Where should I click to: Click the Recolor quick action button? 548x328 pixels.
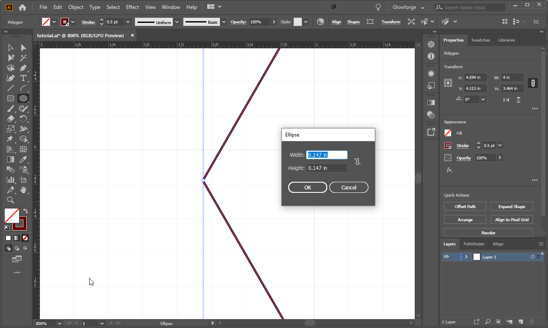489,233
